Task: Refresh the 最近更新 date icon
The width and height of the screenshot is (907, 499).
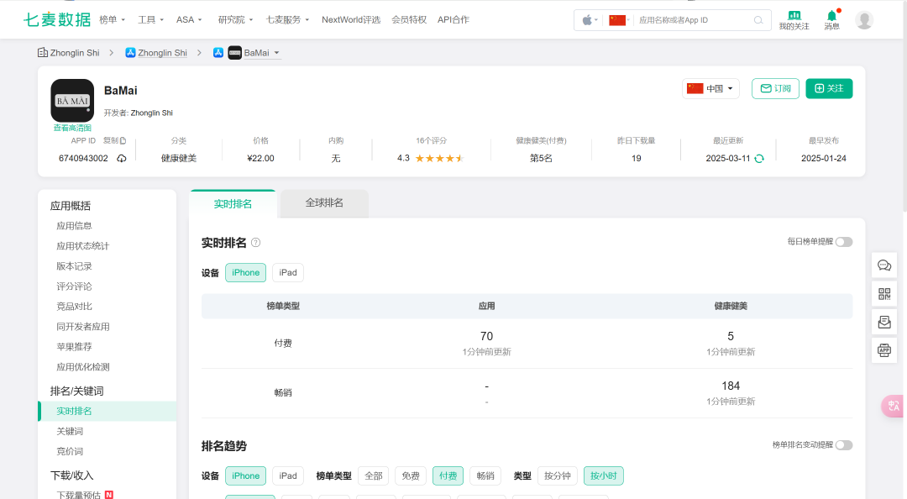Action: tap(759, 159)
